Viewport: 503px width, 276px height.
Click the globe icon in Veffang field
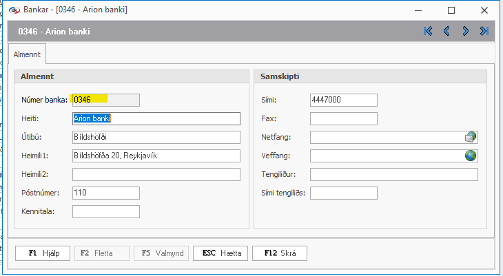[471, 156]
